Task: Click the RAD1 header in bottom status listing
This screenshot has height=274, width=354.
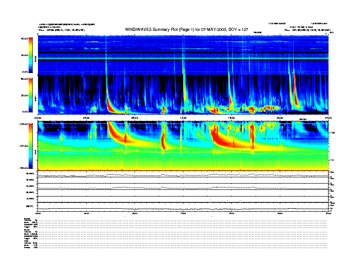Action: coord(27,230)
